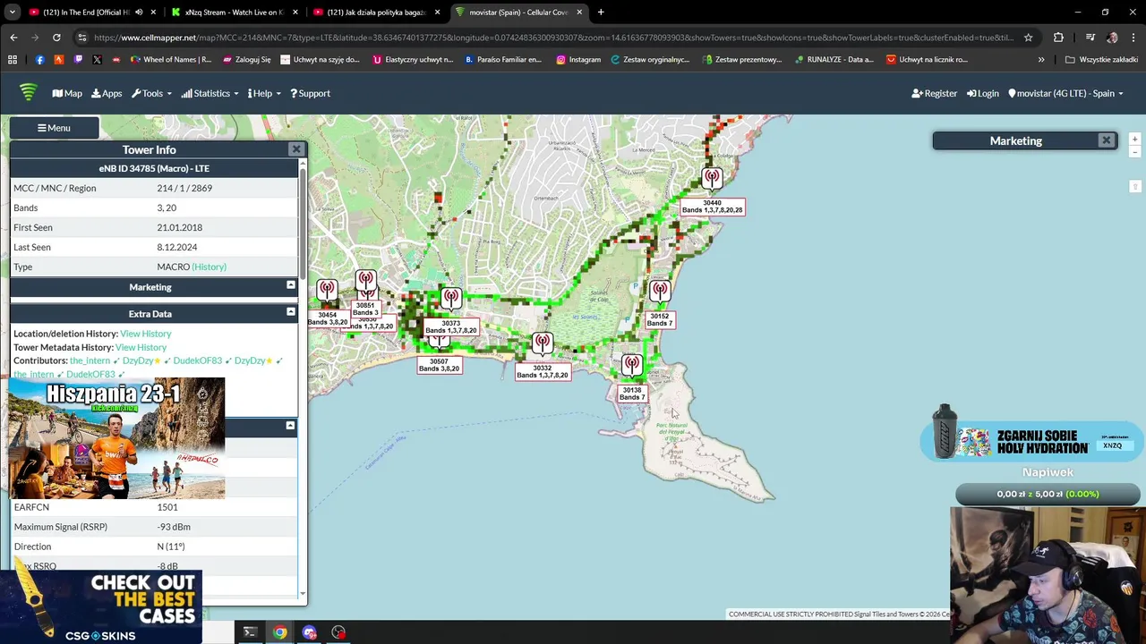
Task: Open the Wszystkie zakładki bookmarks folder
Action: [x=1101, y=60]
